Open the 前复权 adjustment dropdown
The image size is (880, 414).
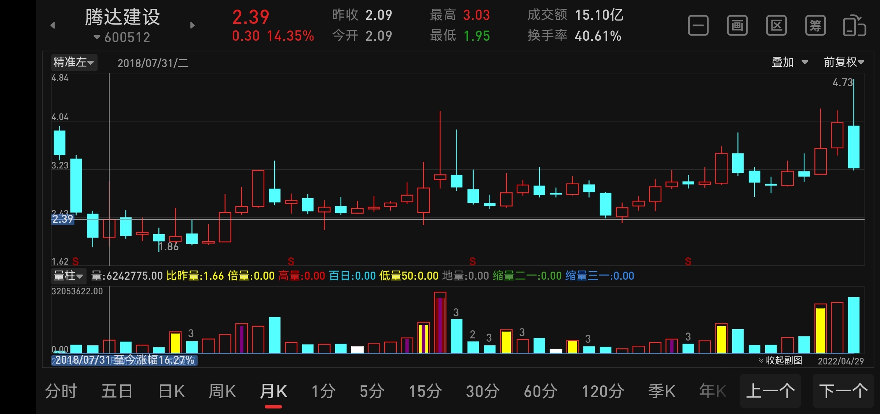(x=844, y=62)
